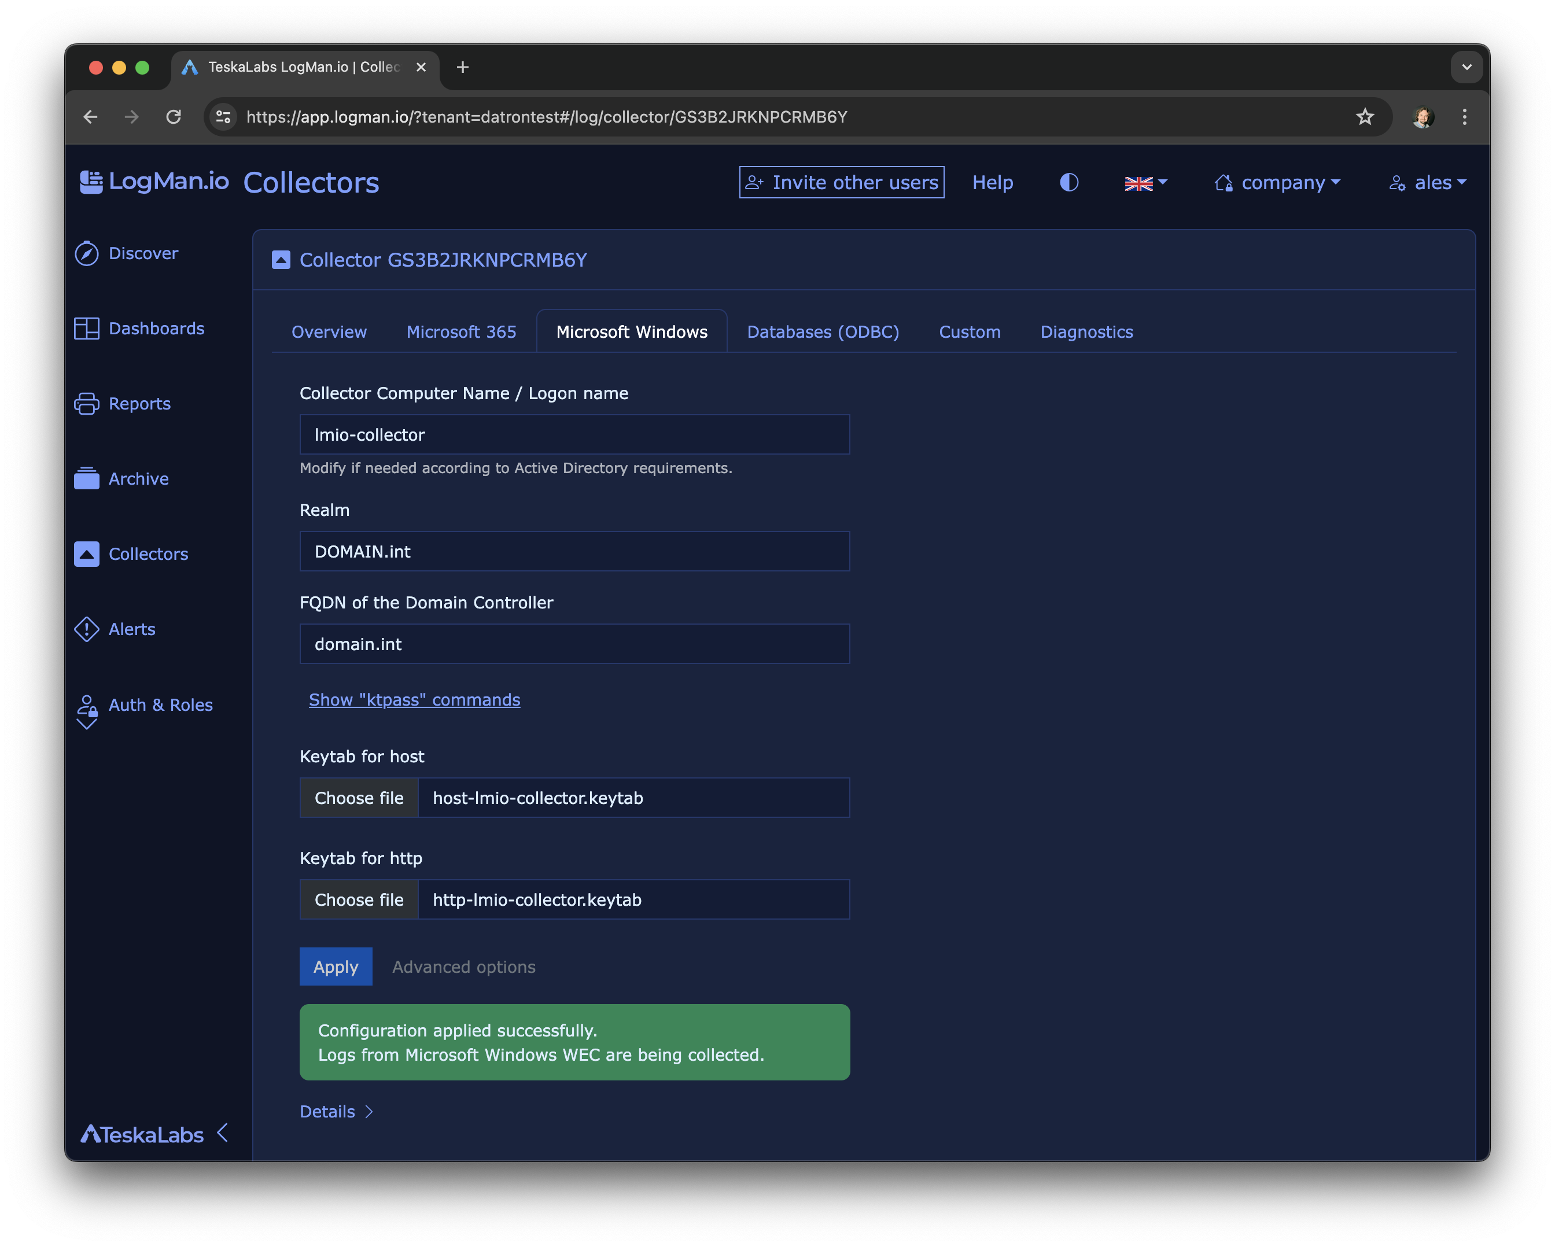1555x1247 pixels.
Task: Click the Alerts diamond icon
Action: pos(87,629)
